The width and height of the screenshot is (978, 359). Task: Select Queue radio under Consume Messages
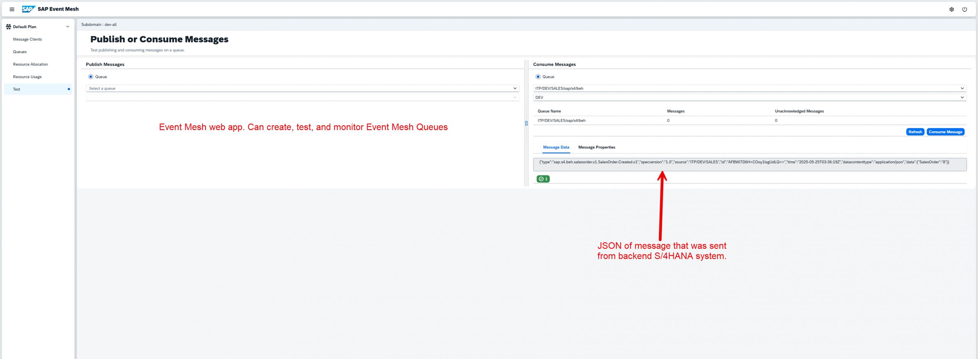coord(538,77)
